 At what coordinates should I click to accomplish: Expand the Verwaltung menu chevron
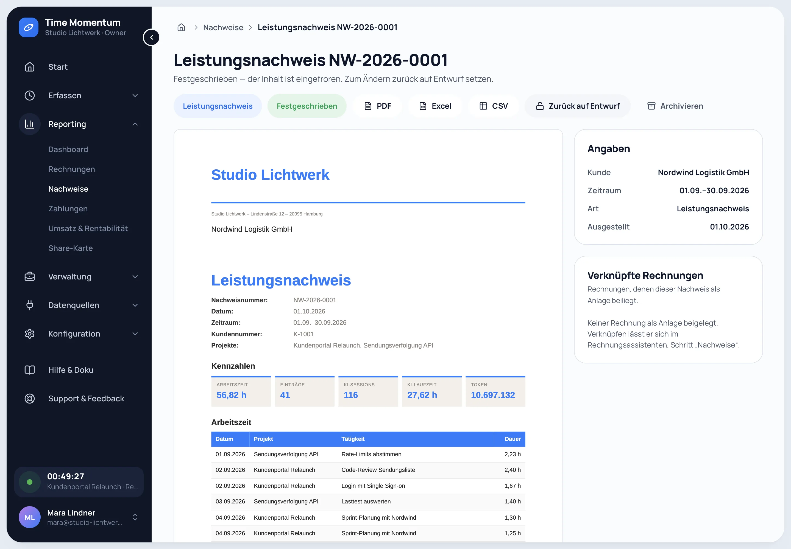[x=135, y=277]
